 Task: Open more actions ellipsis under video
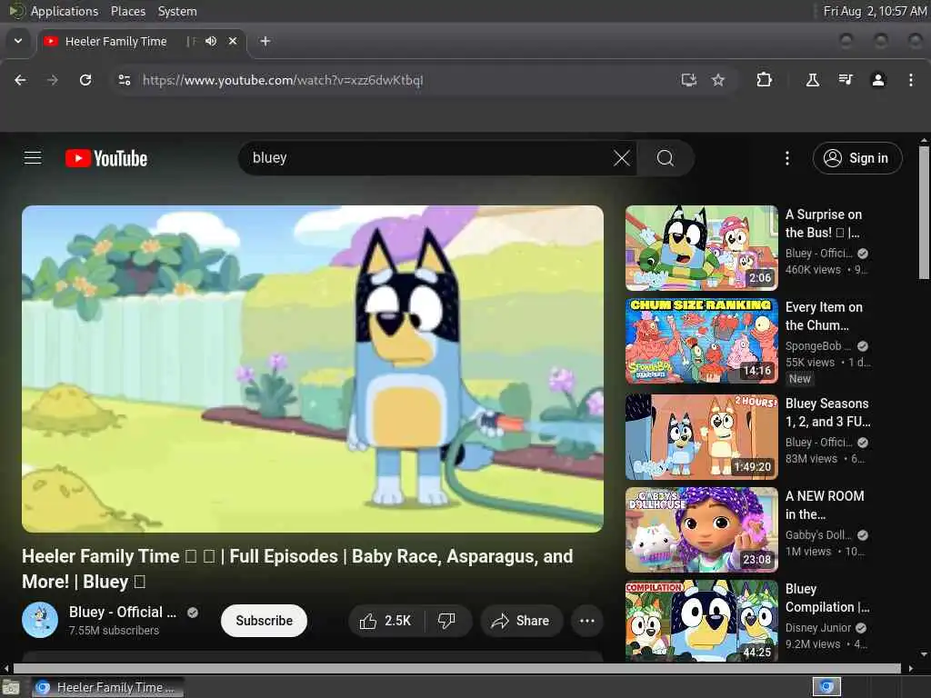587,621
